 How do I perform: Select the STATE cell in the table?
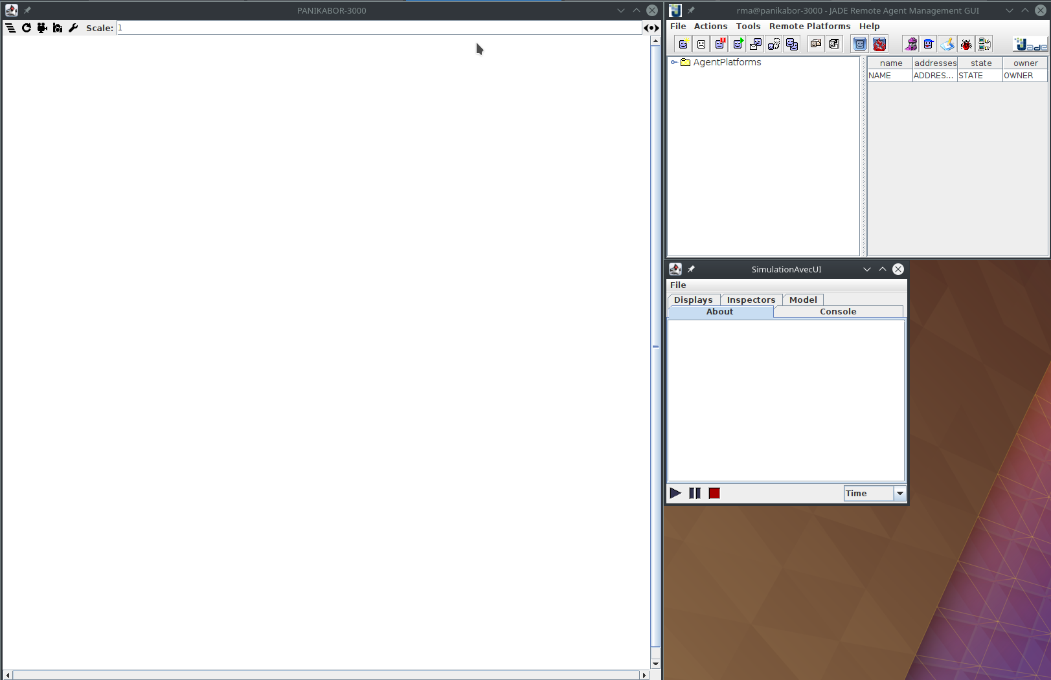pos(980,76)
